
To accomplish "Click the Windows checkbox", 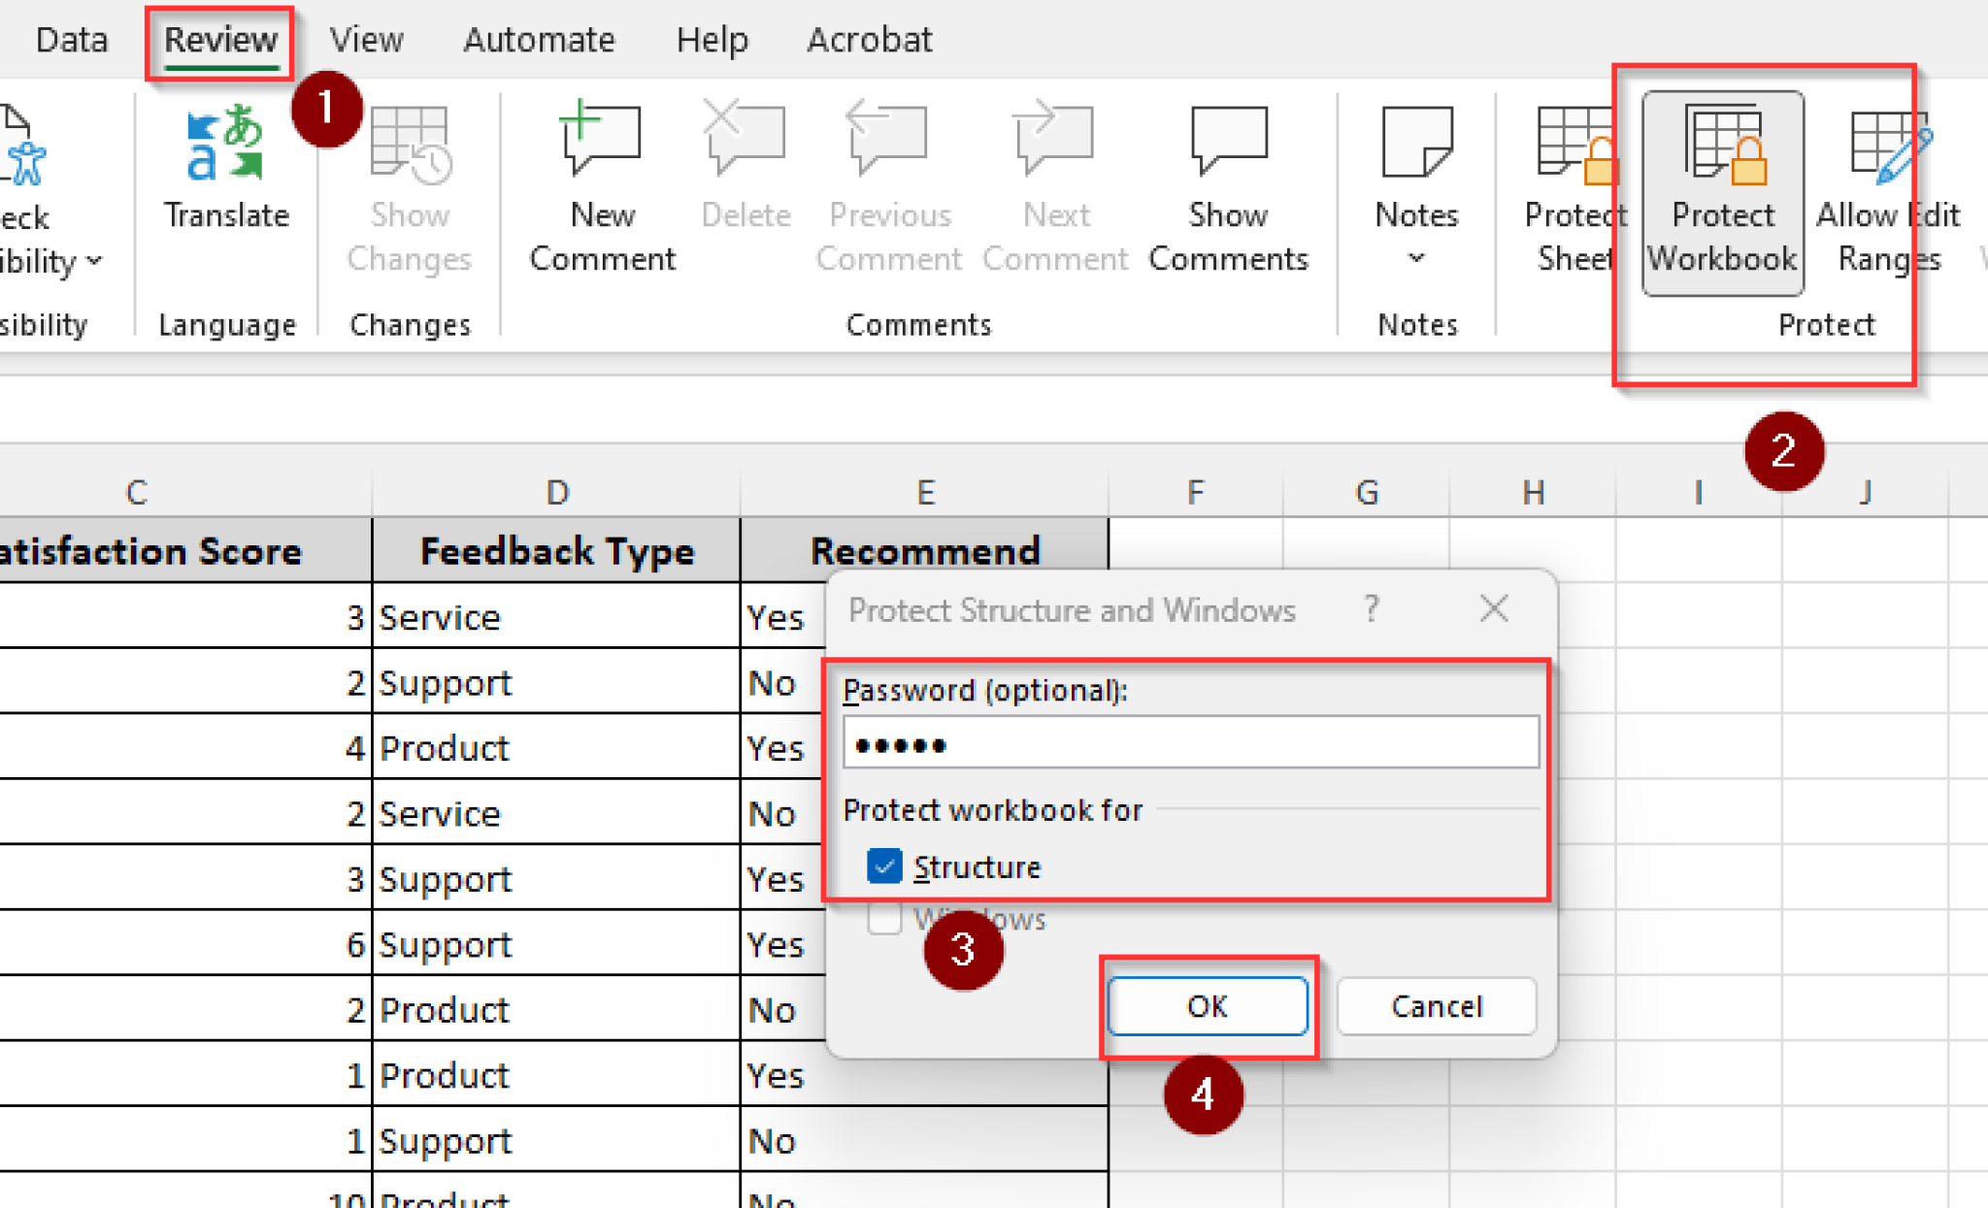I will 884,919.
